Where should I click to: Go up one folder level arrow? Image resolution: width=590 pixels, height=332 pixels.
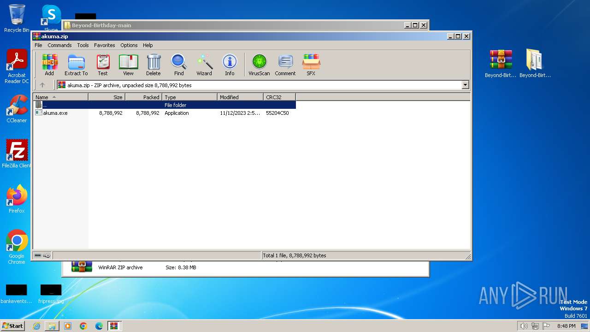42,85
